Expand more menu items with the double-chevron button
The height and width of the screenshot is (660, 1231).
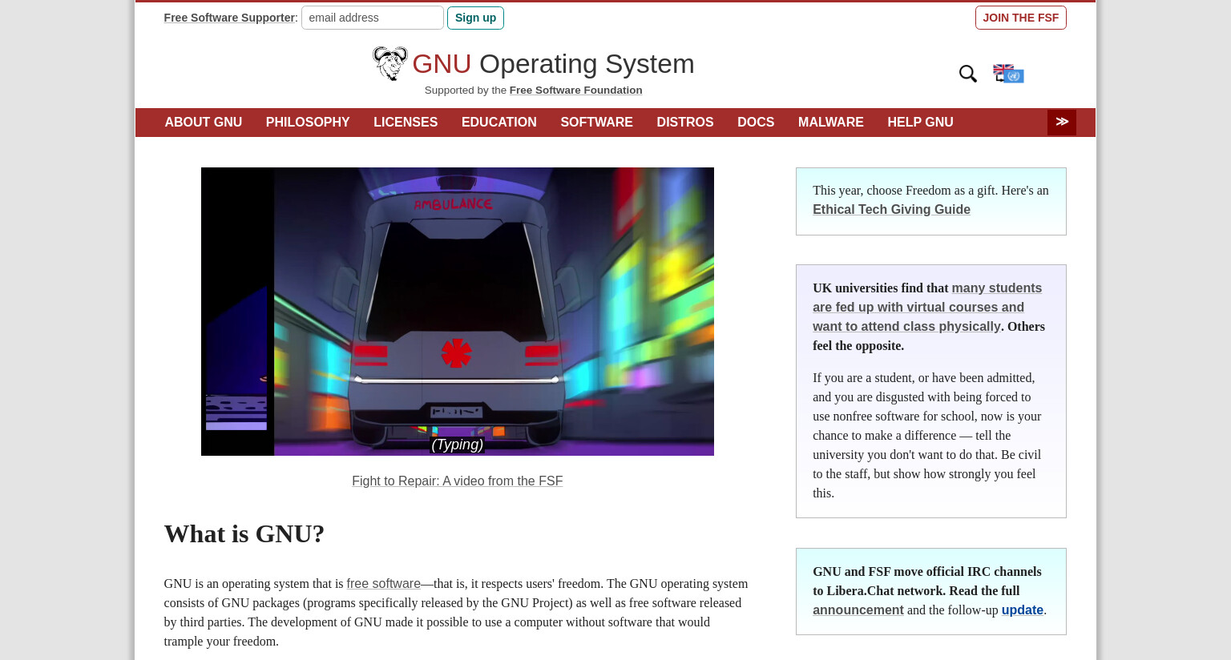click(x=1062, y=122)
